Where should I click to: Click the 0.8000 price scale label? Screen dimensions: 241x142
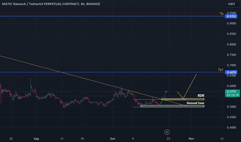231,44
